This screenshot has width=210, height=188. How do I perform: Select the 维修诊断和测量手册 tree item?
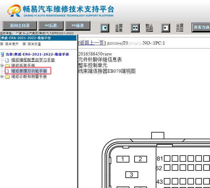[29, 76]
